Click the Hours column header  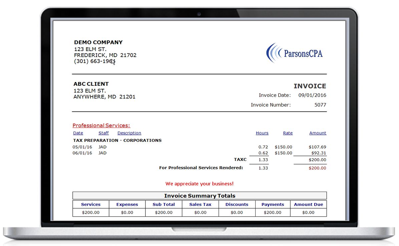[262, 133]
